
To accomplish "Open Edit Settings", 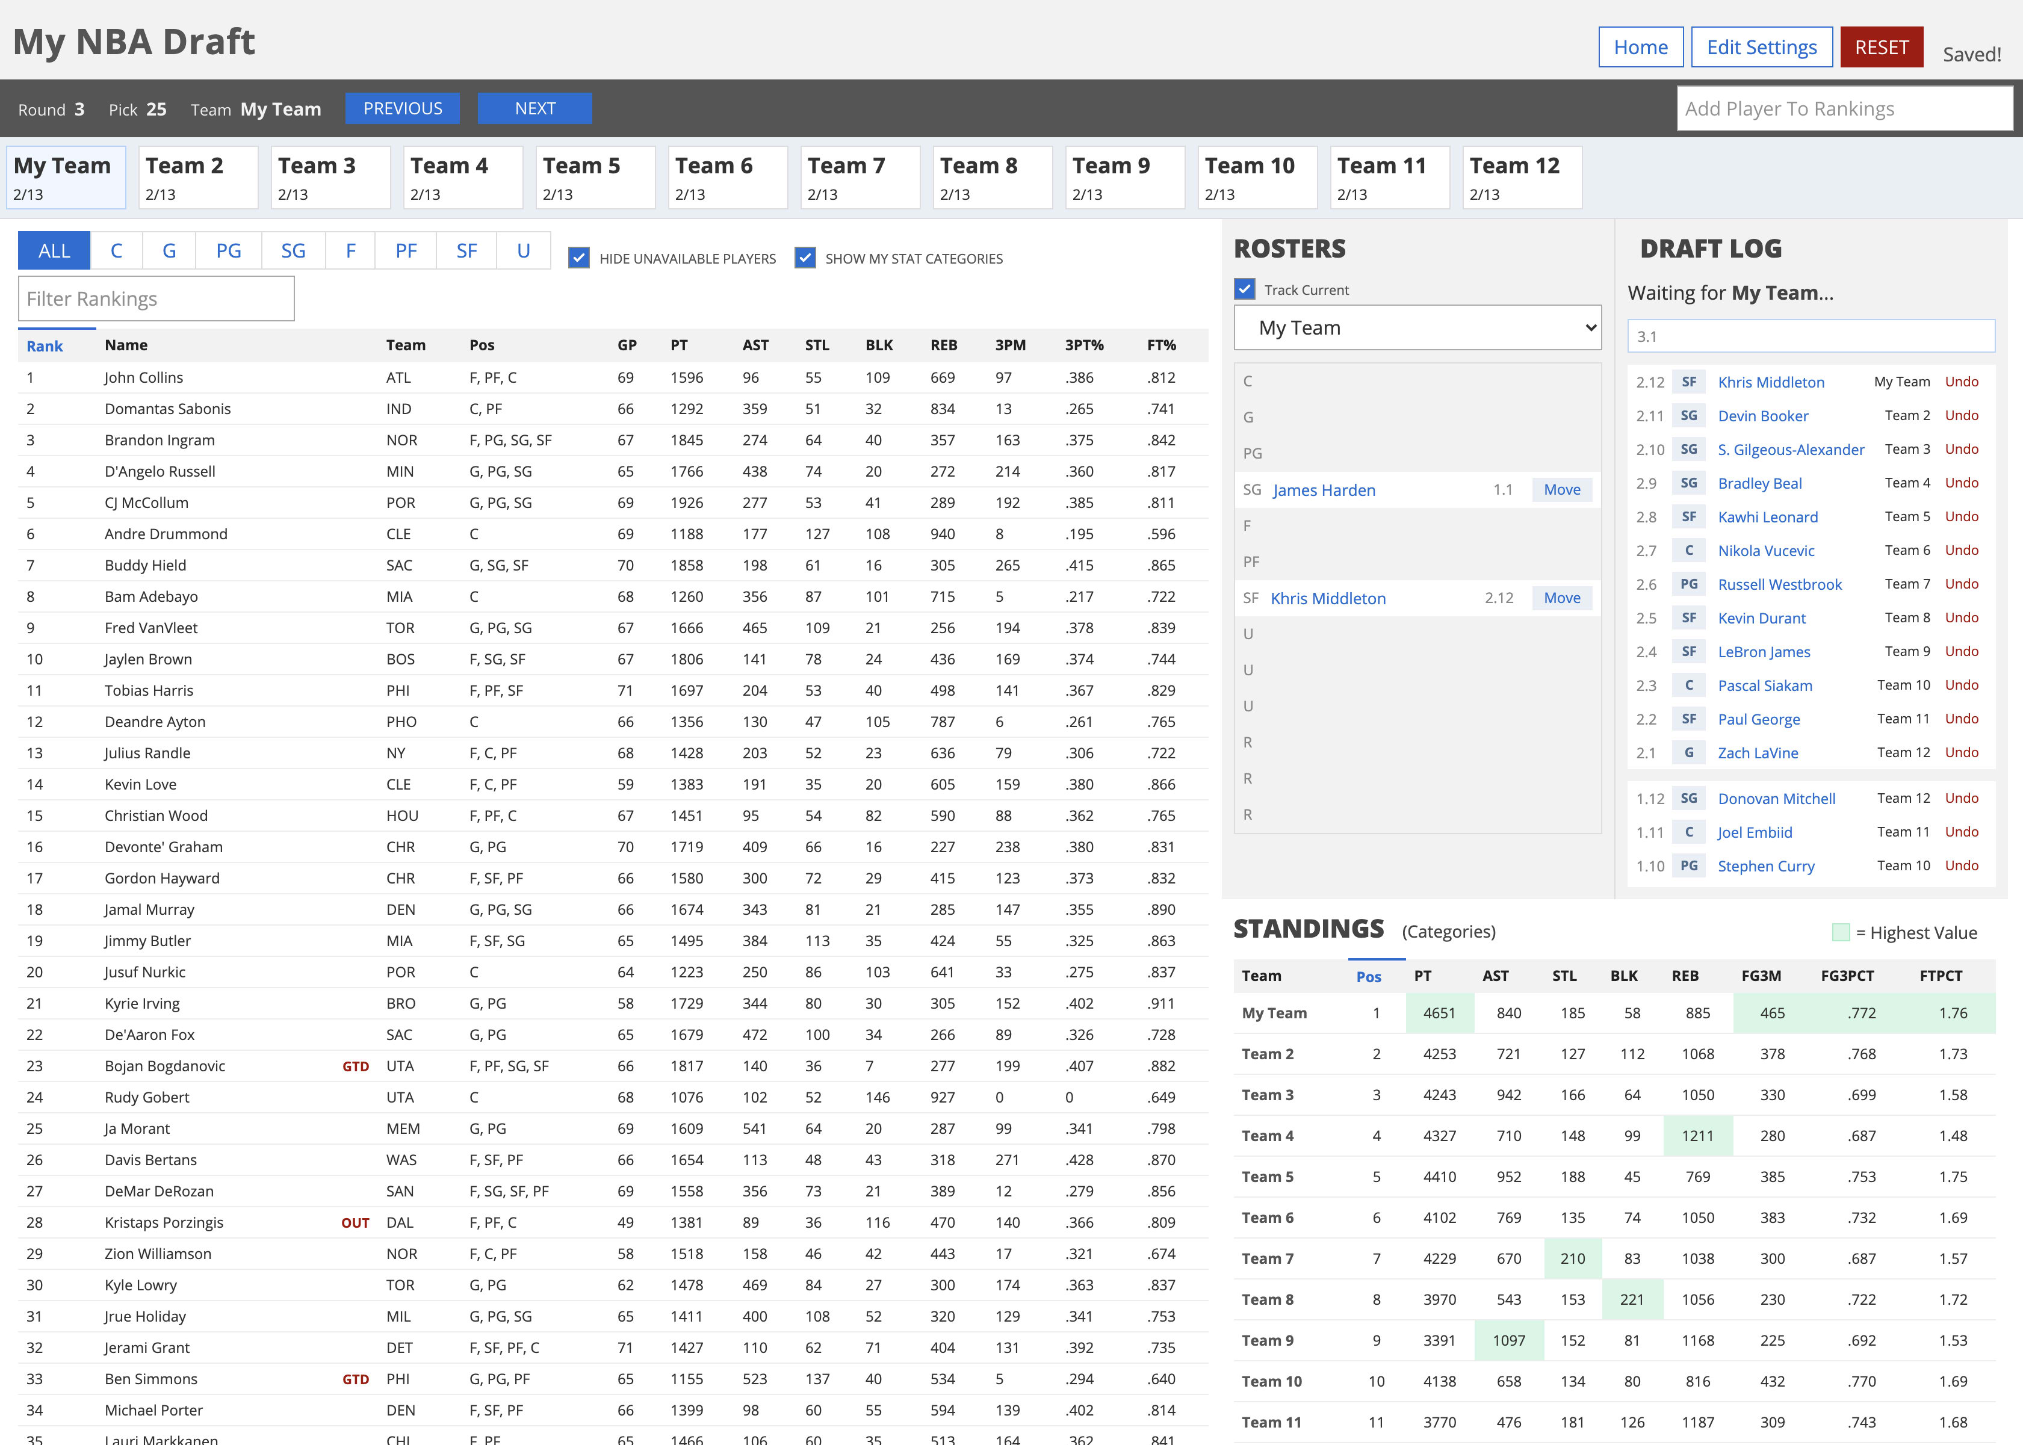I will pos(1761,46).
